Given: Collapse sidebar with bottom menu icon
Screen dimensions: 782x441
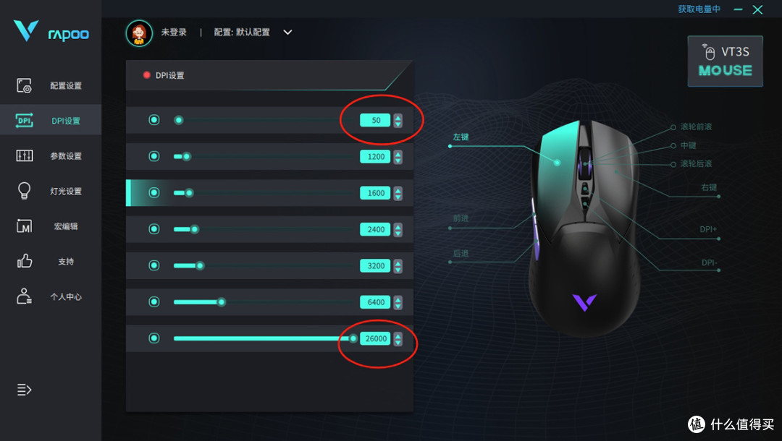Looking at the screenshot, I should [24, 389].
